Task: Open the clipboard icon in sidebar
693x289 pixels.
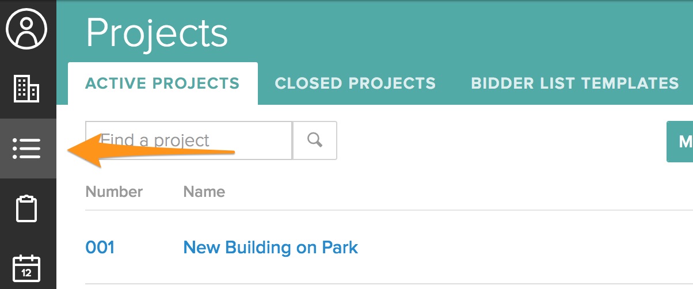Action: click(26, 208)
